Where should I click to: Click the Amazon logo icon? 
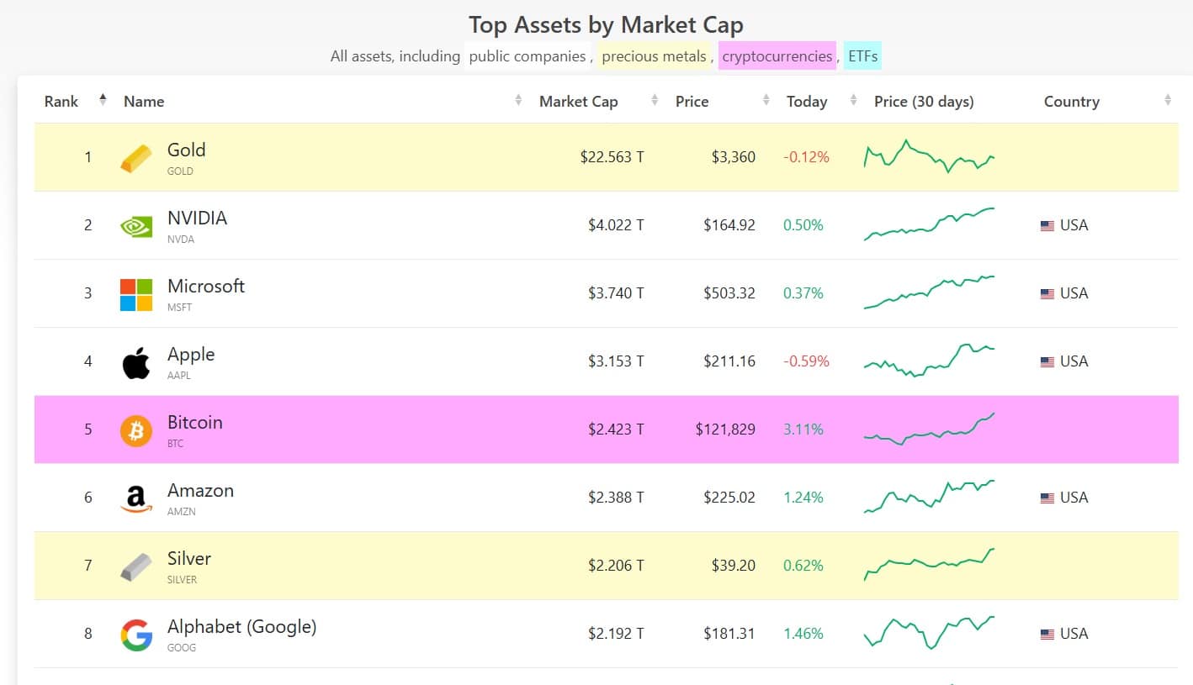click(136, 499)
